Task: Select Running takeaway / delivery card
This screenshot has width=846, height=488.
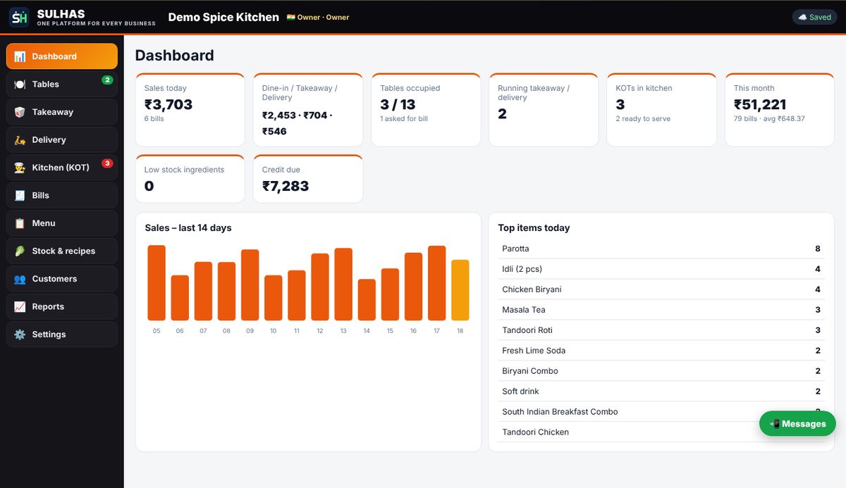Action: [544, 110]
